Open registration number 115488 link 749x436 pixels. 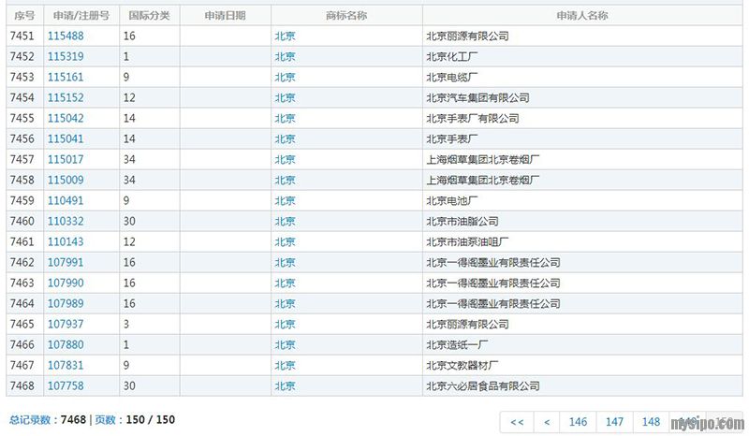coord(66,36)
